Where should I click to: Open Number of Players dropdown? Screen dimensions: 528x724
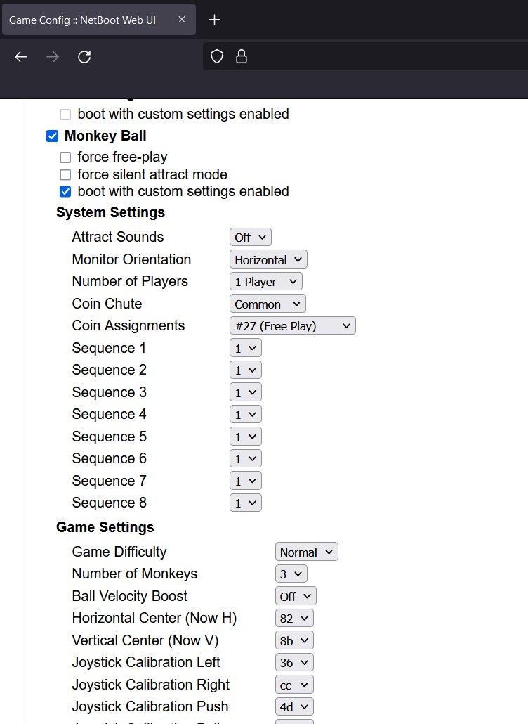[x=266, y=282]
